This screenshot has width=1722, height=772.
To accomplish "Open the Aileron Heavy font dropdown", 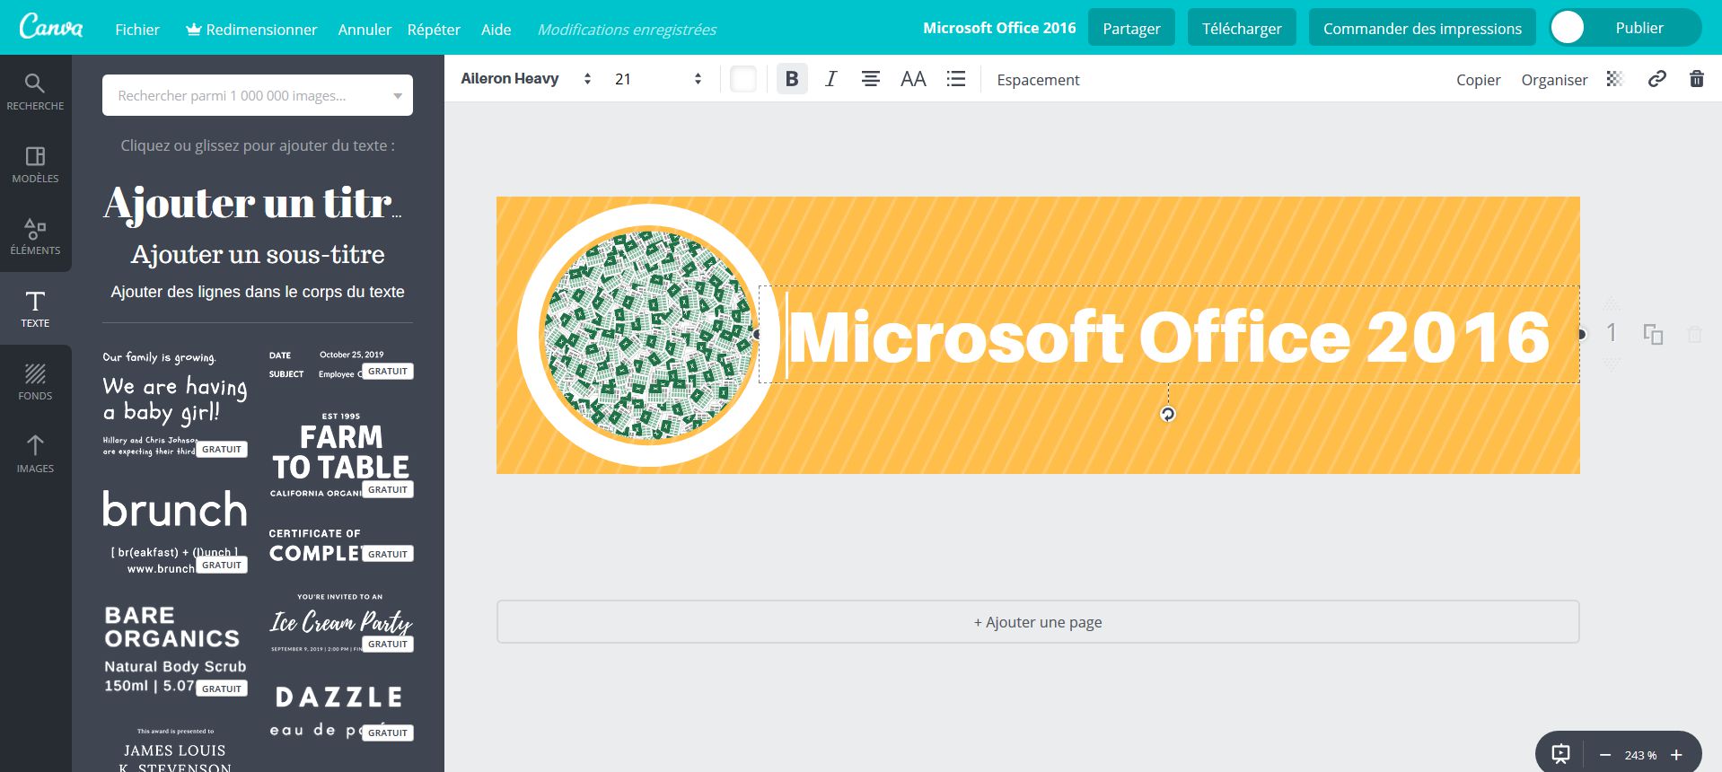I will 525,79.
